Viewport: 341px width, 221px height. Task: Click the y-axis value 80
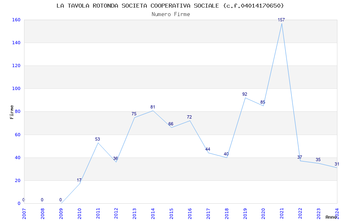click(17, 111)
